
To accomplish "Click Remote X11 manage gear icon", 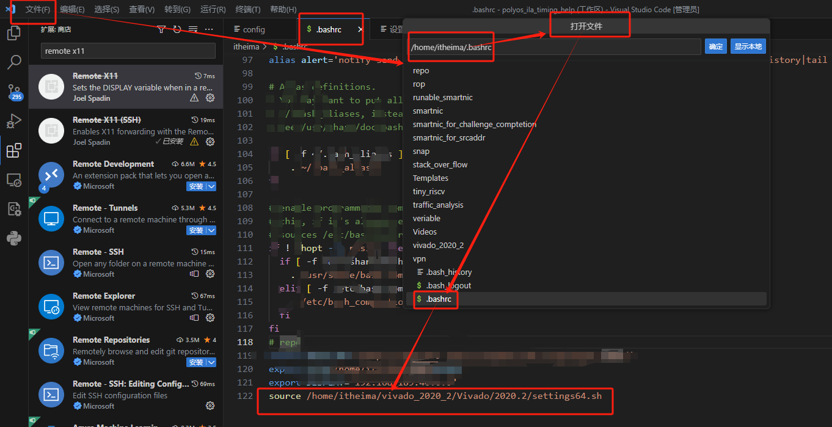I will (x=210, y=98).
